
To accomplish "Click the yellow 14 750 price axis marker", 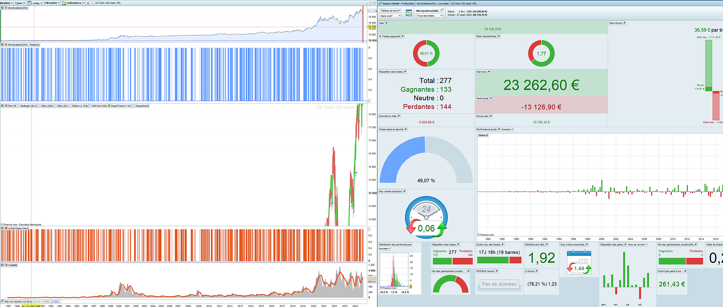I will pos(371,27).
